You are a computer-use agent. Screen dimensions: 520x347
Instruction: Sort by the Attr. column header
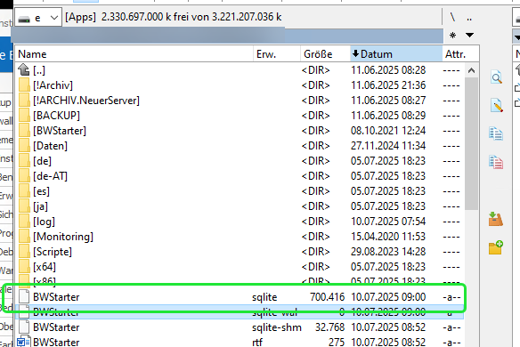(x=460, y=54)
